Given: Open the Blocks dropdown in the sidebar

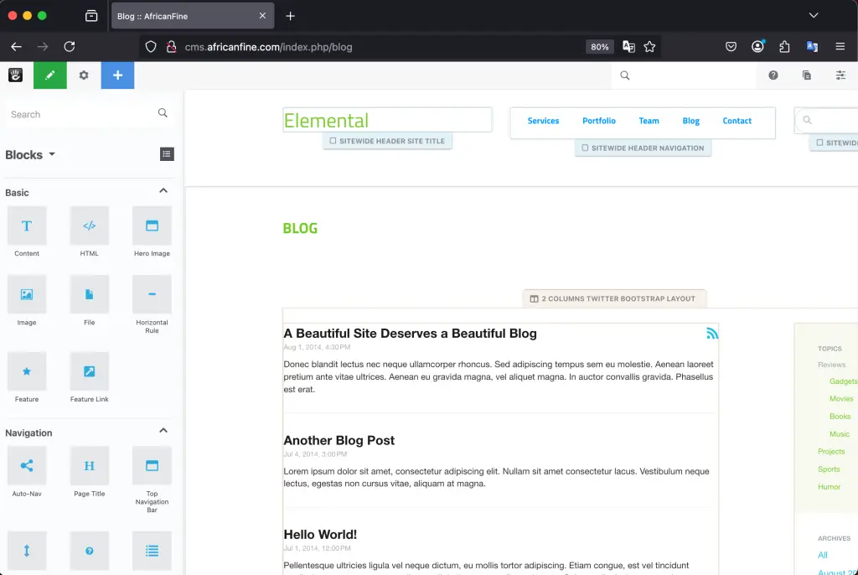Looking at the screenshot, I should point(31,154).
